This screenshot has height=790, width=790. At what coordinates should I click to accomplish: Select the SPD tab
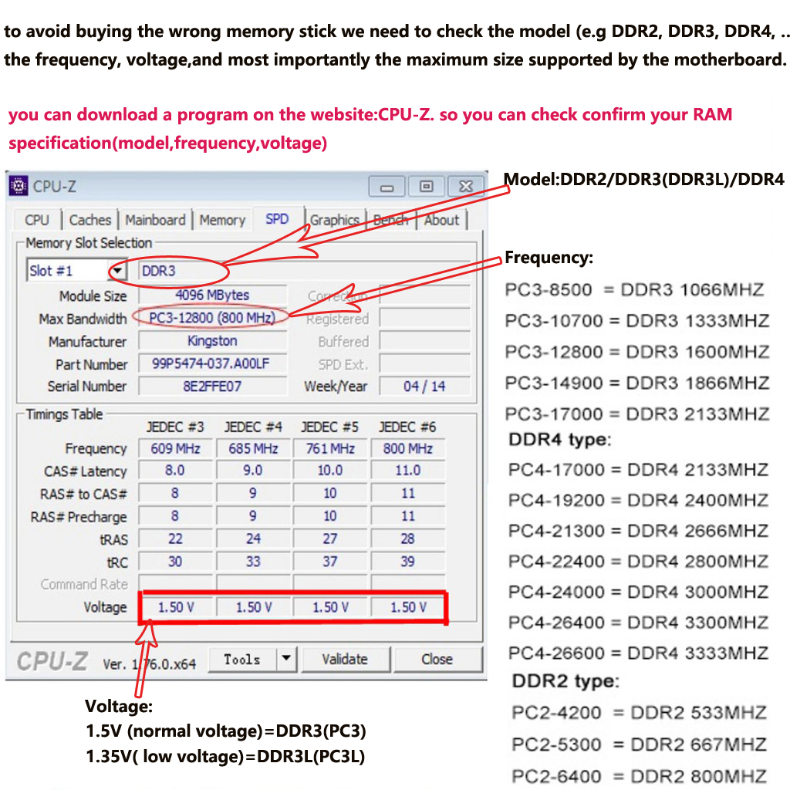pos(278,219)
